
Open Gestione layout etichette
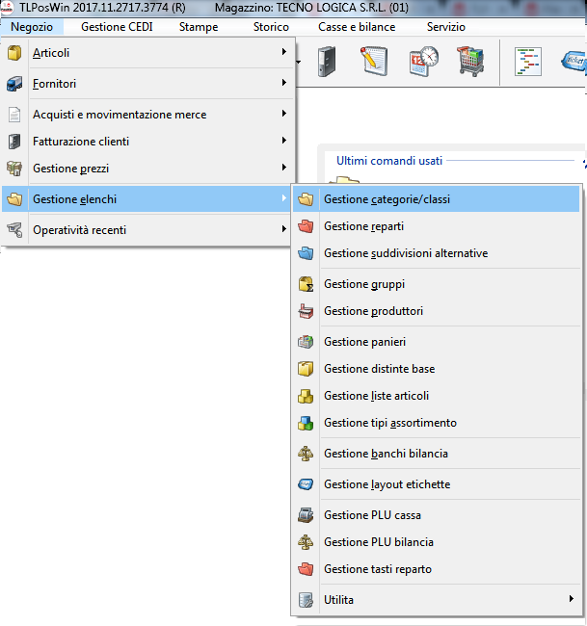pyautogui.click(x=387, y=484)
